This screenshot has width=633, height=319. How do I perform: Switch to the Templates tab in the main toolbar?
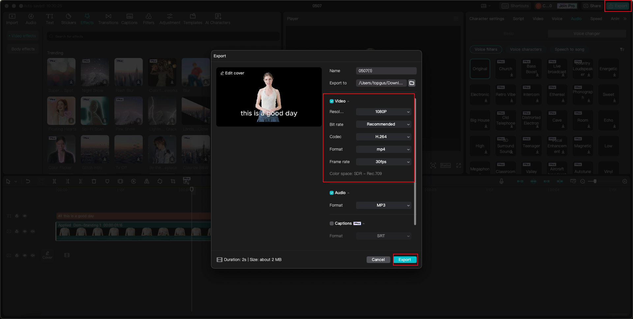click(193, 19)
